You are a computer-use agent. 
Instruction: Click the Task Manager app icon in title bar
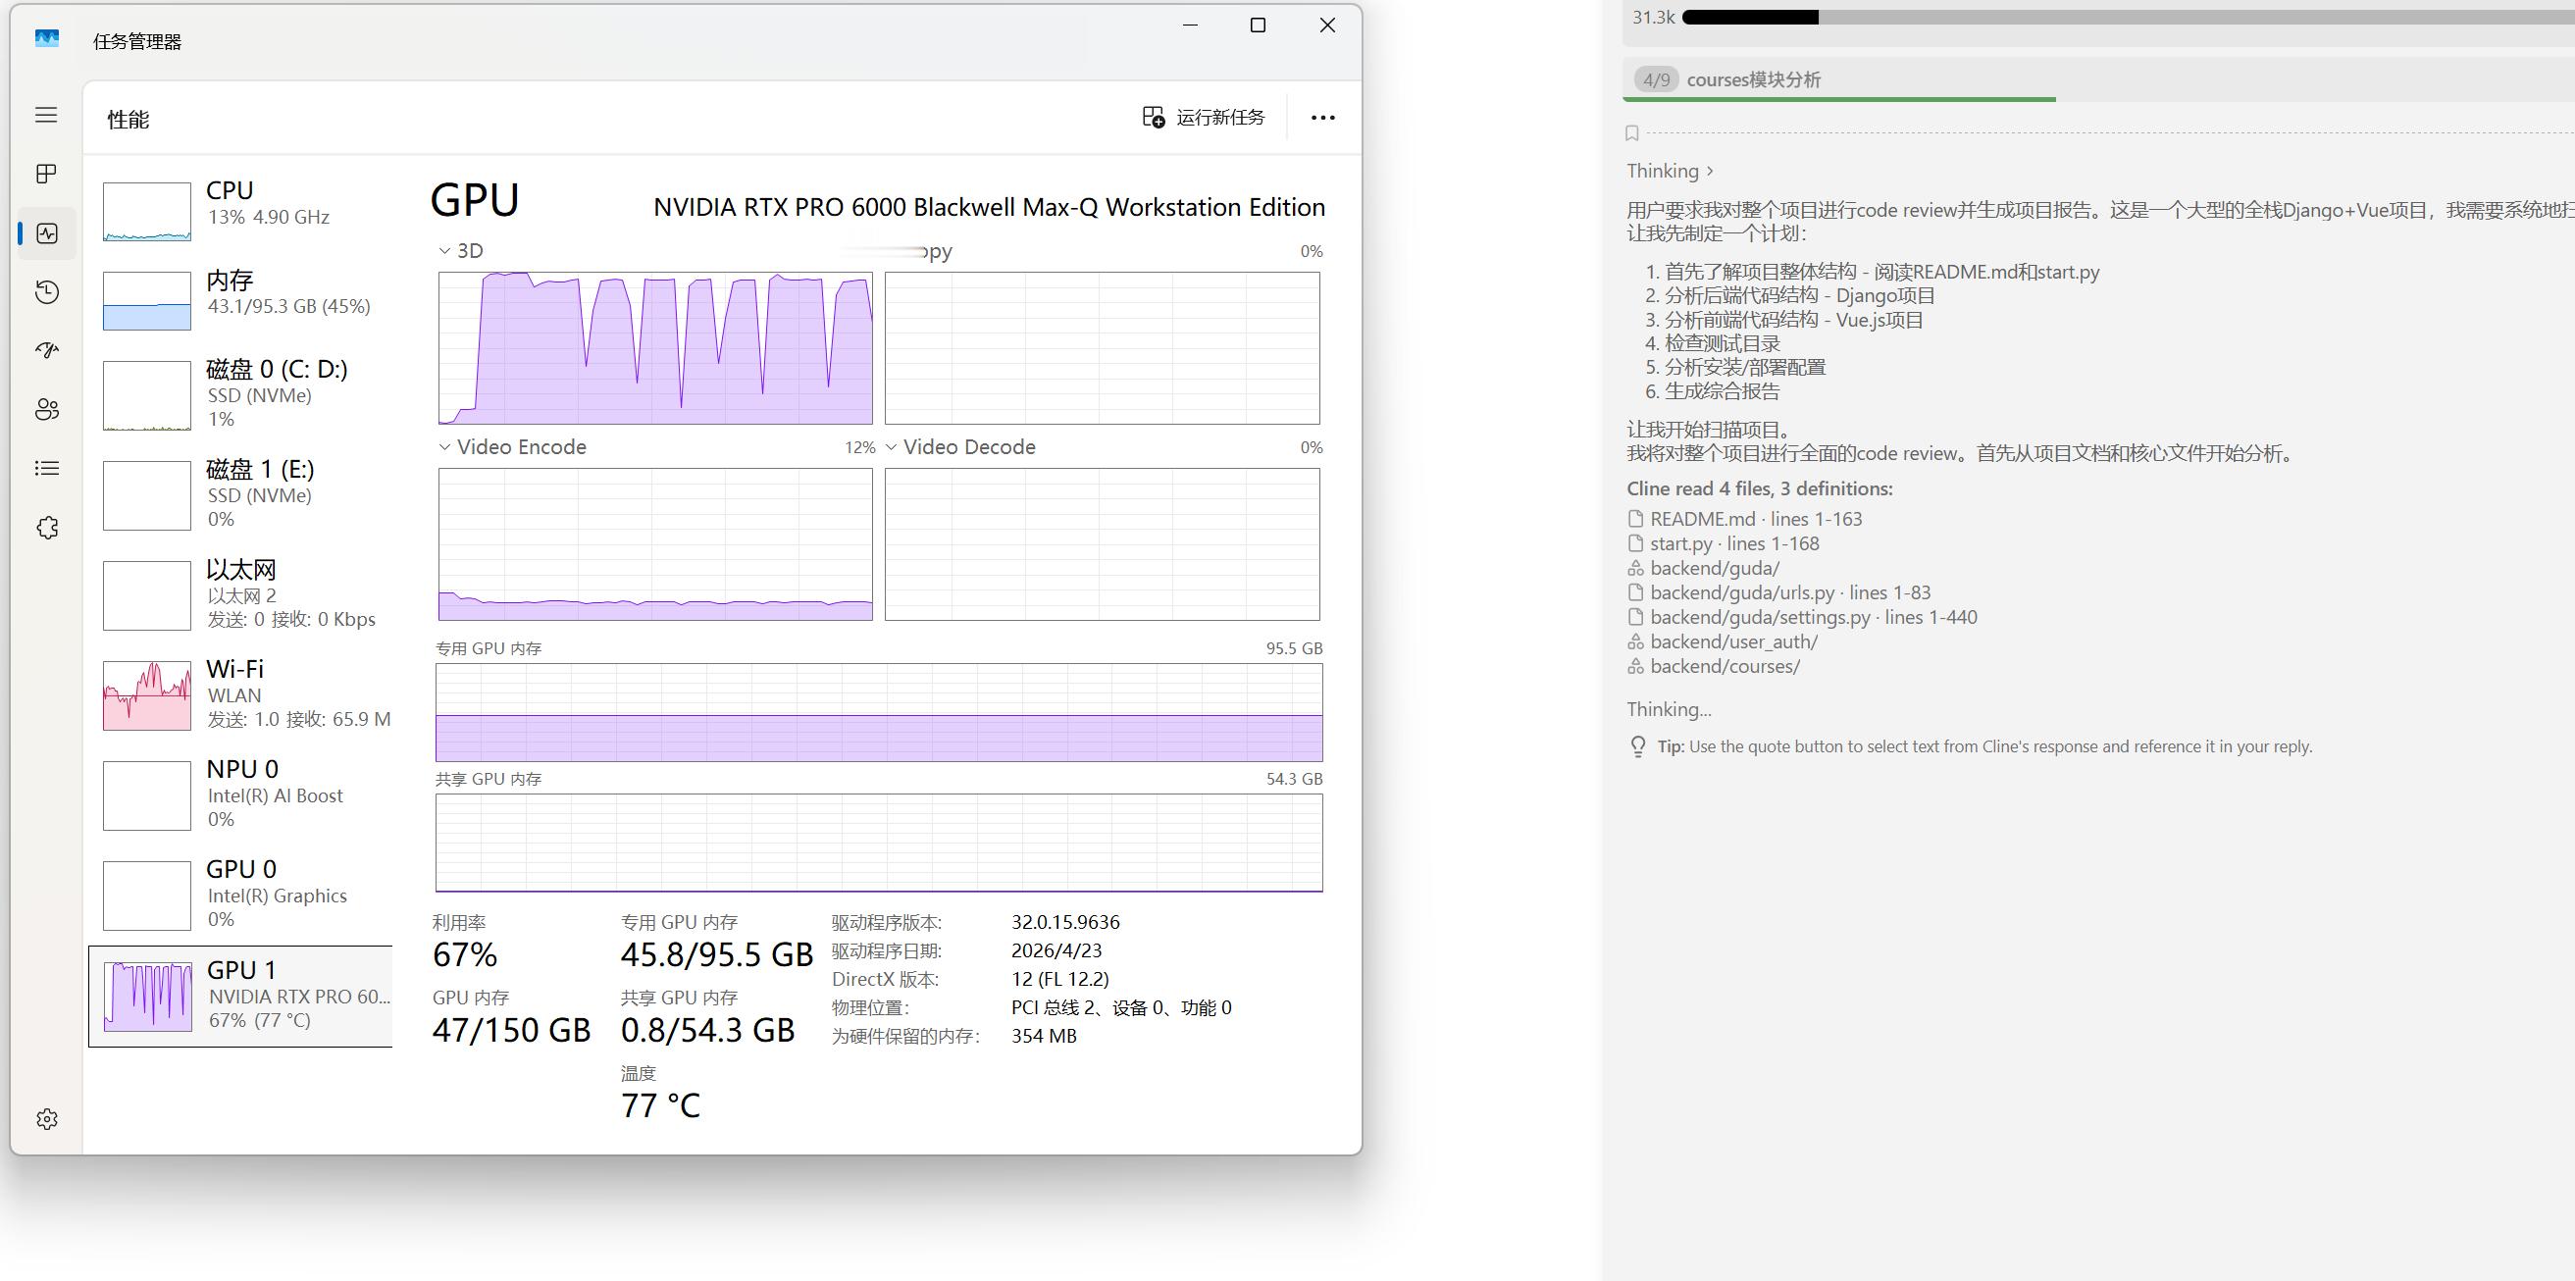pos(47,39)
